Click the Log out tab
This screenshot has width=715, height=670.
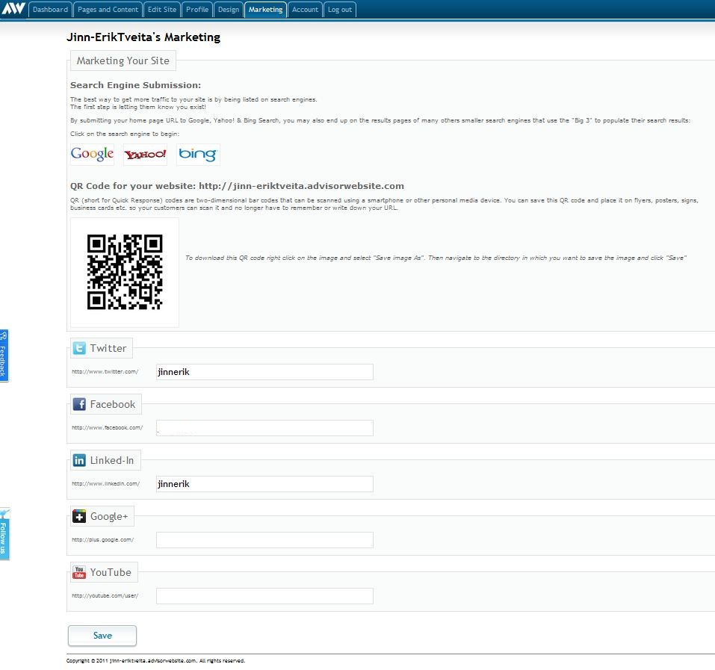(x=340, y=10)
